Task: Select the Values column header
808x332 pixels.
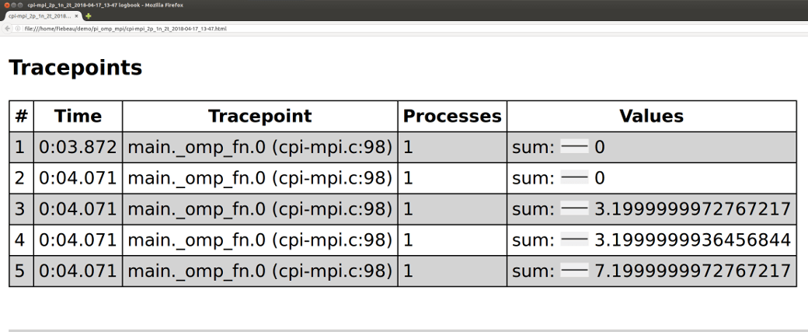Action: pos(651,116)
